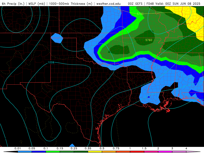Image resolution: width=204 pixels, height=153 pixels.
Task: Click the 5700 thickness contour label
Action: (x=140, y=14)
